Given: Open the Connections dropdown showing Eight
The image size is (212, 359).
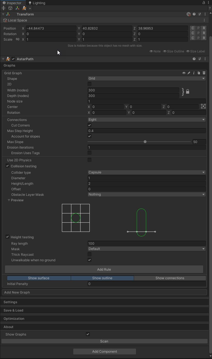Looking at the screenshot, I should (x=146, y=120).
